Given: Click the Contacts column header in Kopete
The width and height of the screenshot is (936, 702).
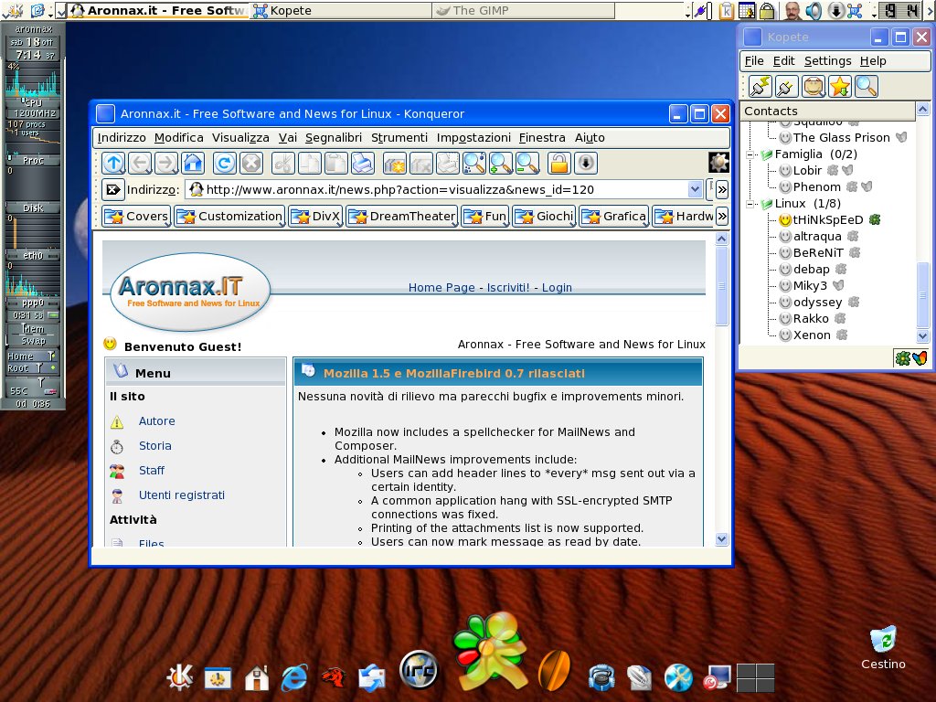Looking at the screenshot, I should (x=827, y=111).
